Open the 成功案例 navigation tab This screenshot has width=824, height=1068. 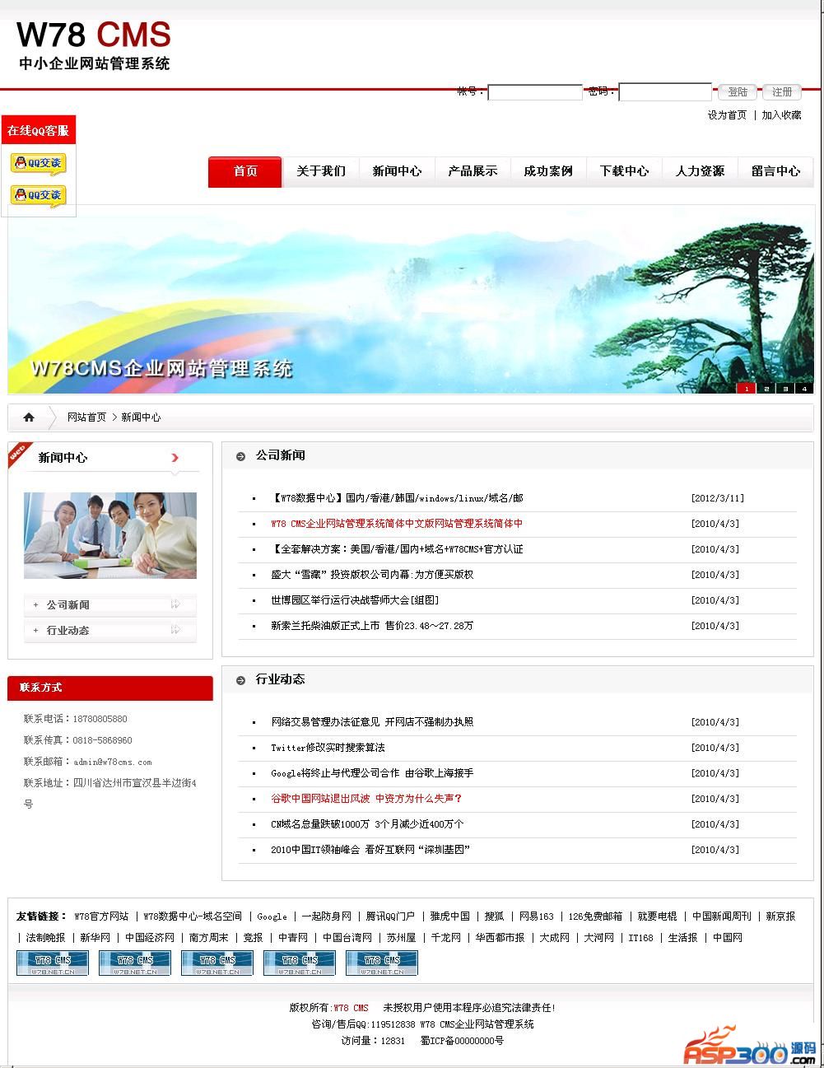(x=548, y=171)
